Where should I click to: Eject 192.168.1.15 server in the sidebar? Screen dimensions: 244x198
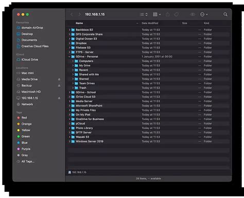click(x=59, y=98)
